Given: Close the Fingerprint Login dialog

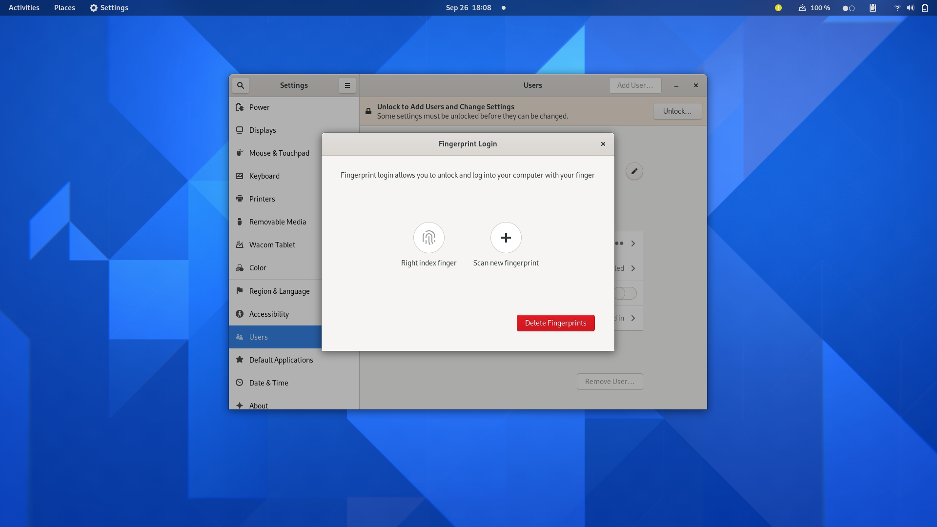Looking at the screenshot, I should [603, 144].
